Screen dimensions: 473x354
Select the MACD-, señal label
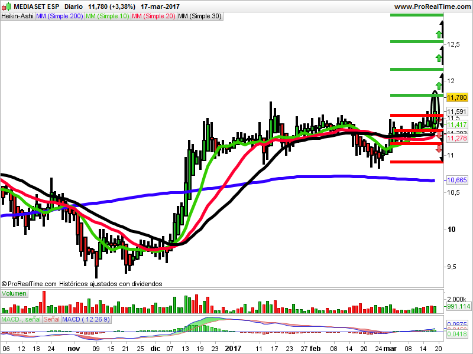pos(21,319)
